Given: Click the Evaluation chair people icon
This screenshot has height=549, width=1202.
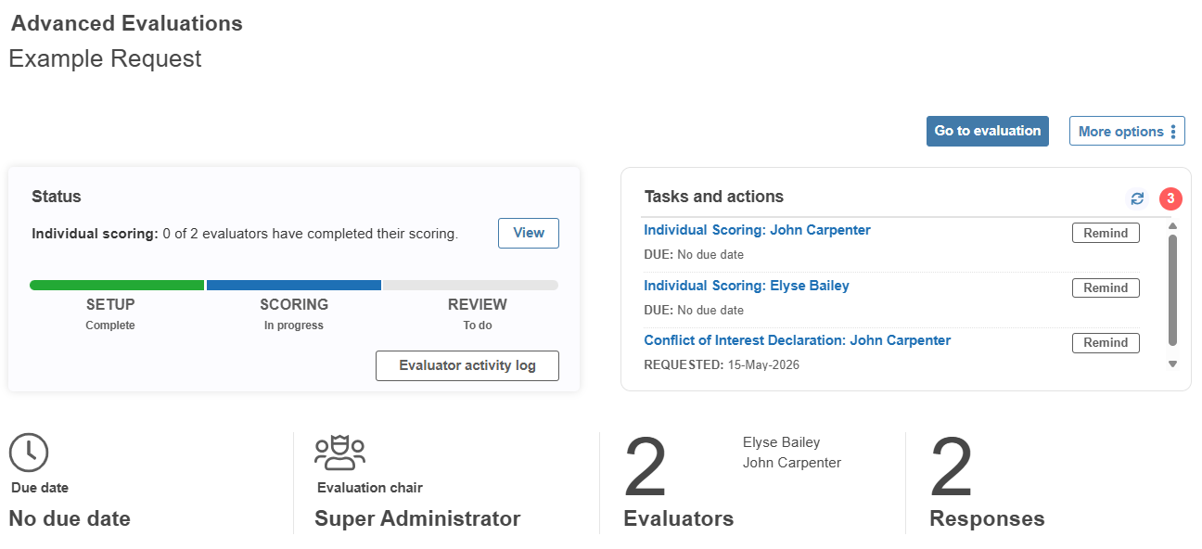Looking at the screenshot, I should [339, 453].
